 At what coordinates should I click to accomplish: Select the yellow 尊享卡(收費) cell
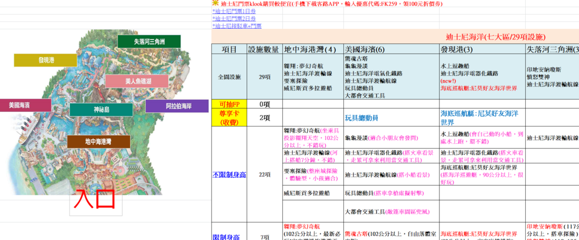(229, 117)
